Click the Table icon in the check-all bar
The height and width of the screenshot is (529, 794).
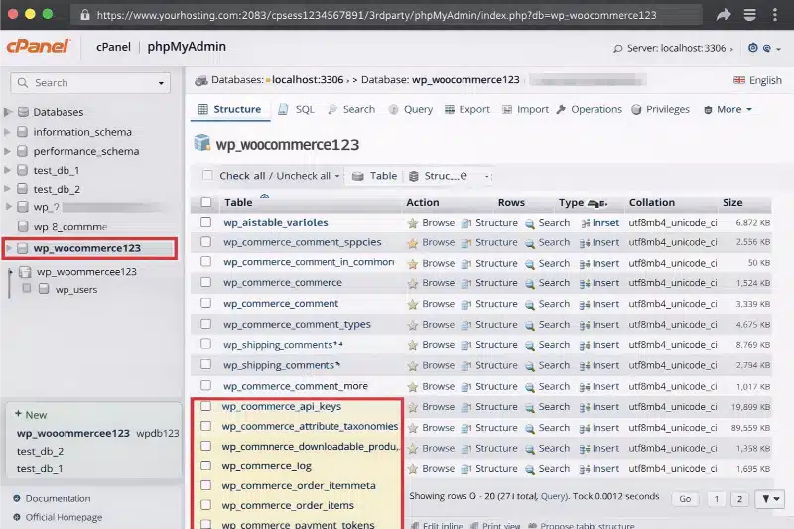pyautogui.click(x=358, y=176)
